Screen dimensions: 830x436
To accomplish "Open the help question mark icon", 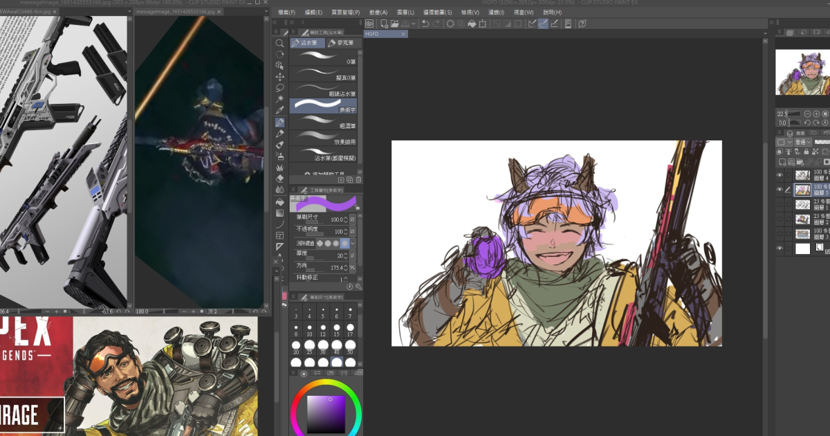I will 582,24.
